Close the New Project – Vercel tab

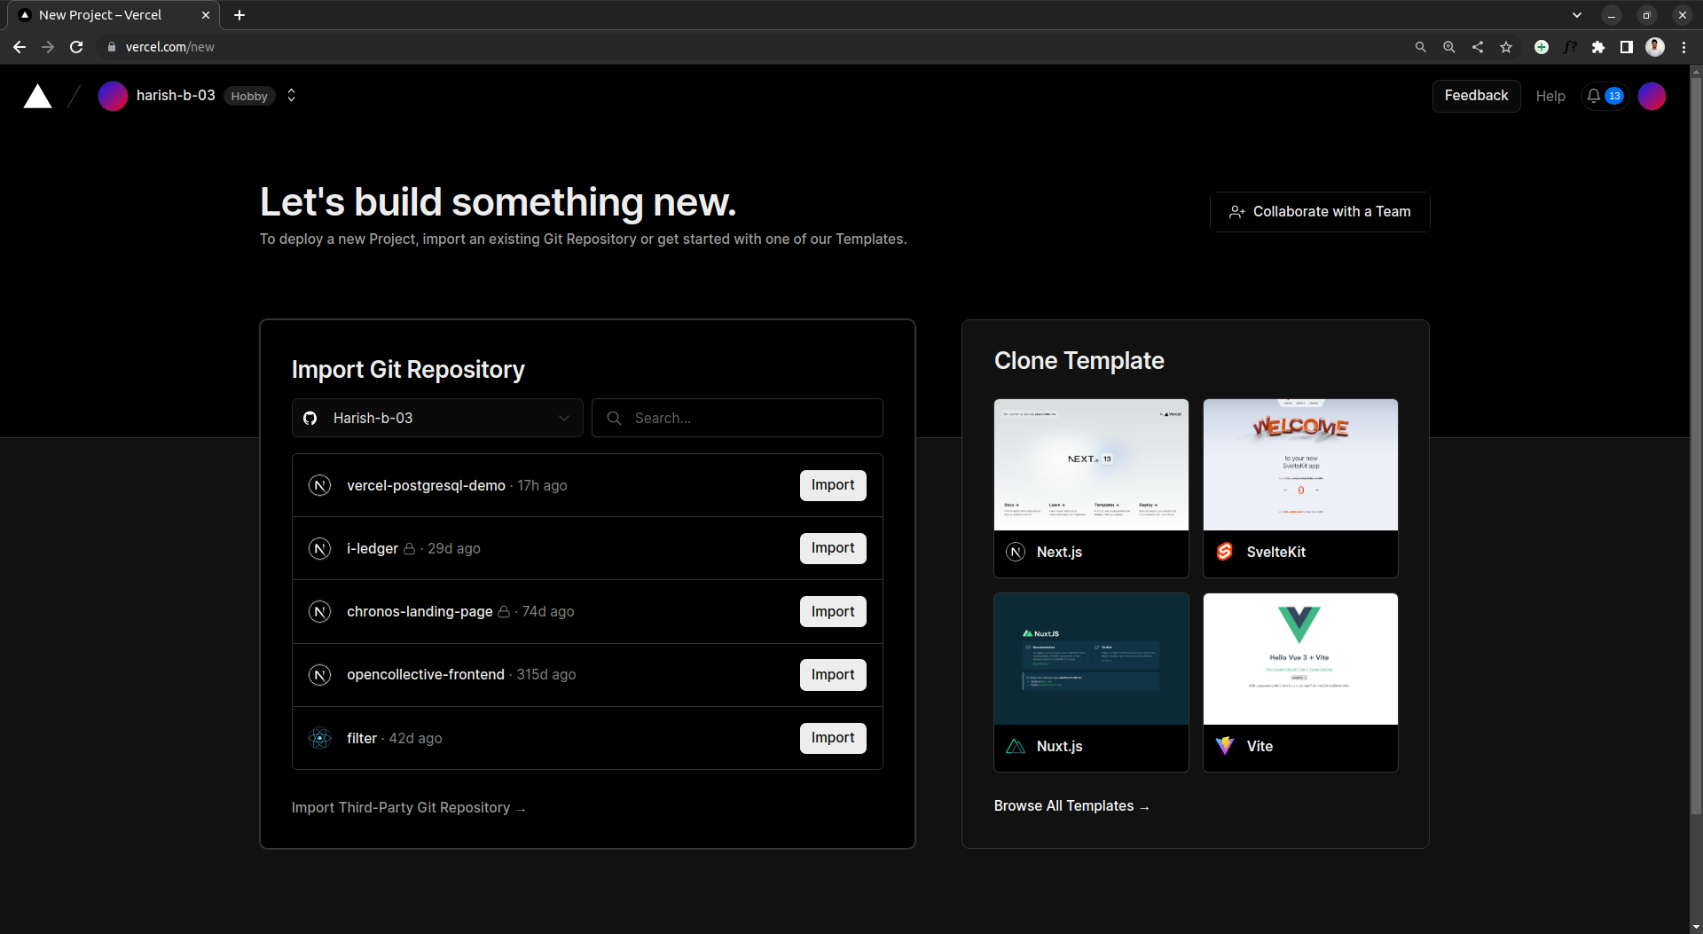pos(206,15)
